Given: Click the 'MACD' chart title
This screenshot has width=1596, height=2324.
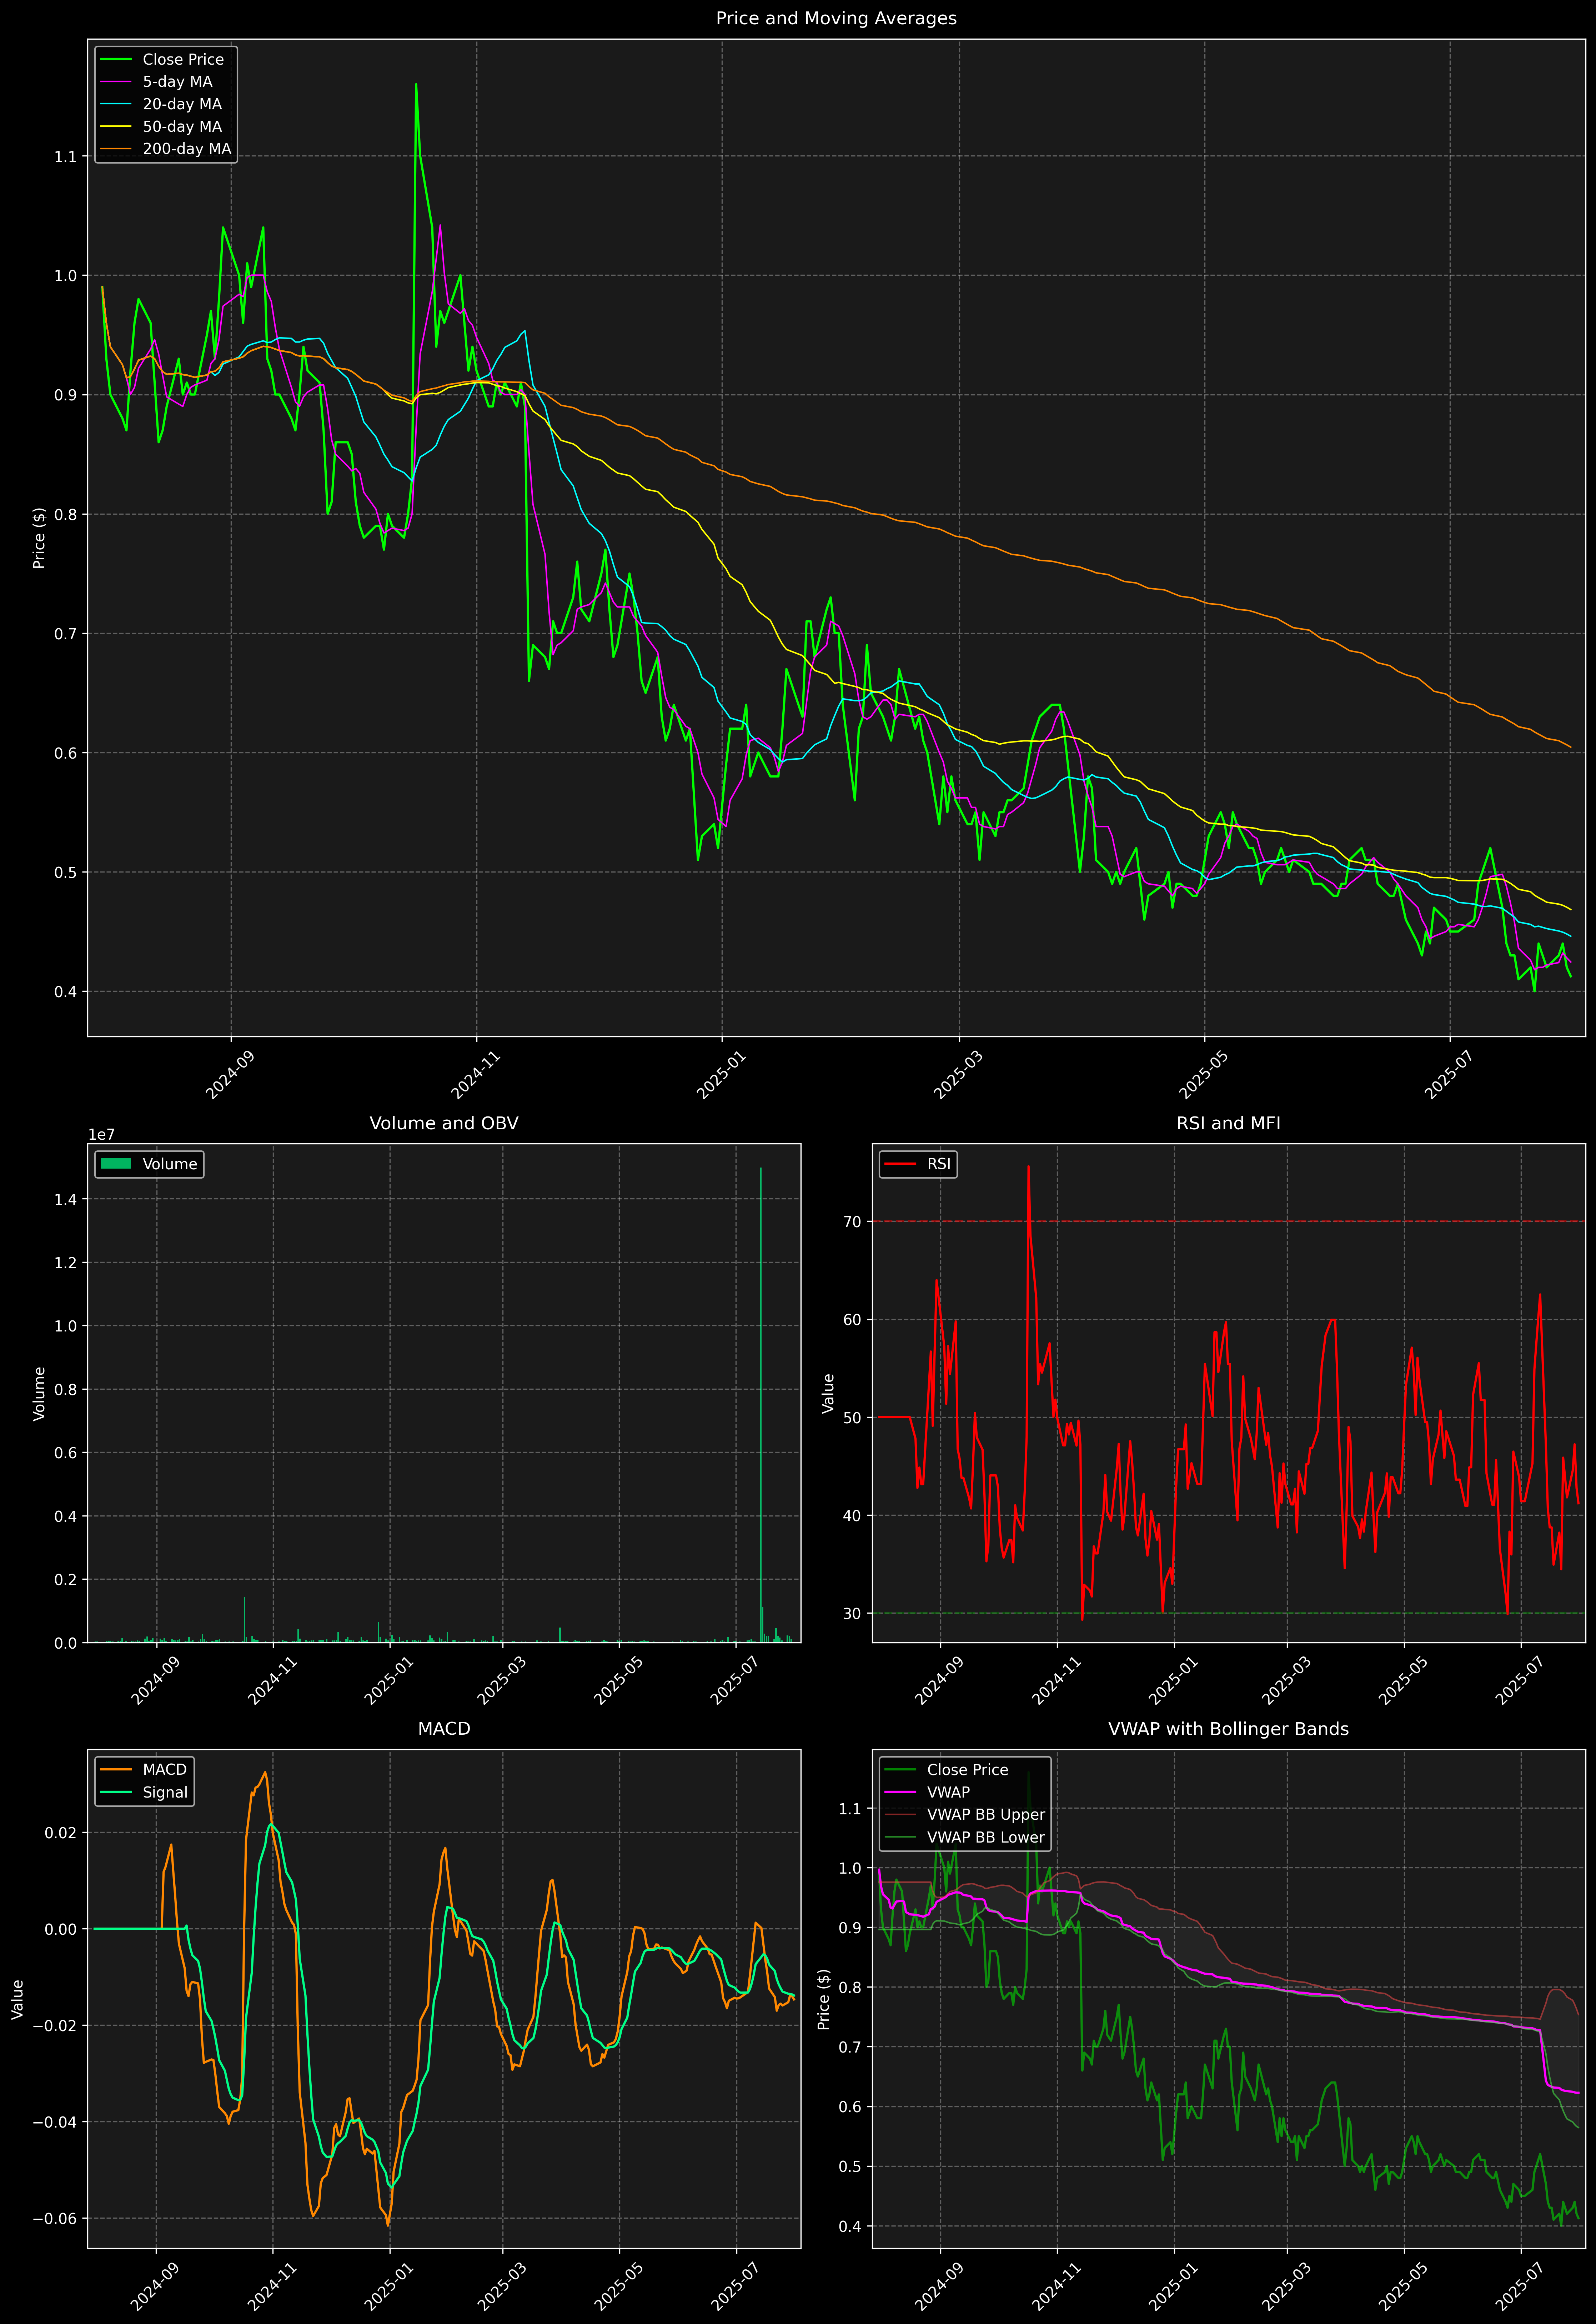Looking at the screenshot, I should click(444, 1729).
